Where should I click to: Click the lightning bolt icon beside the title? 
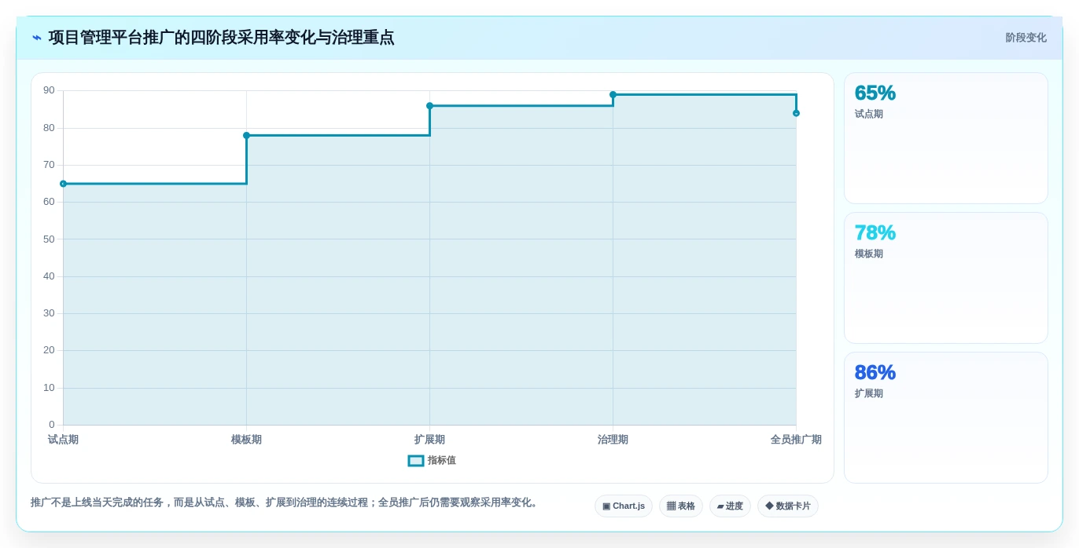(x=37, y=38)
